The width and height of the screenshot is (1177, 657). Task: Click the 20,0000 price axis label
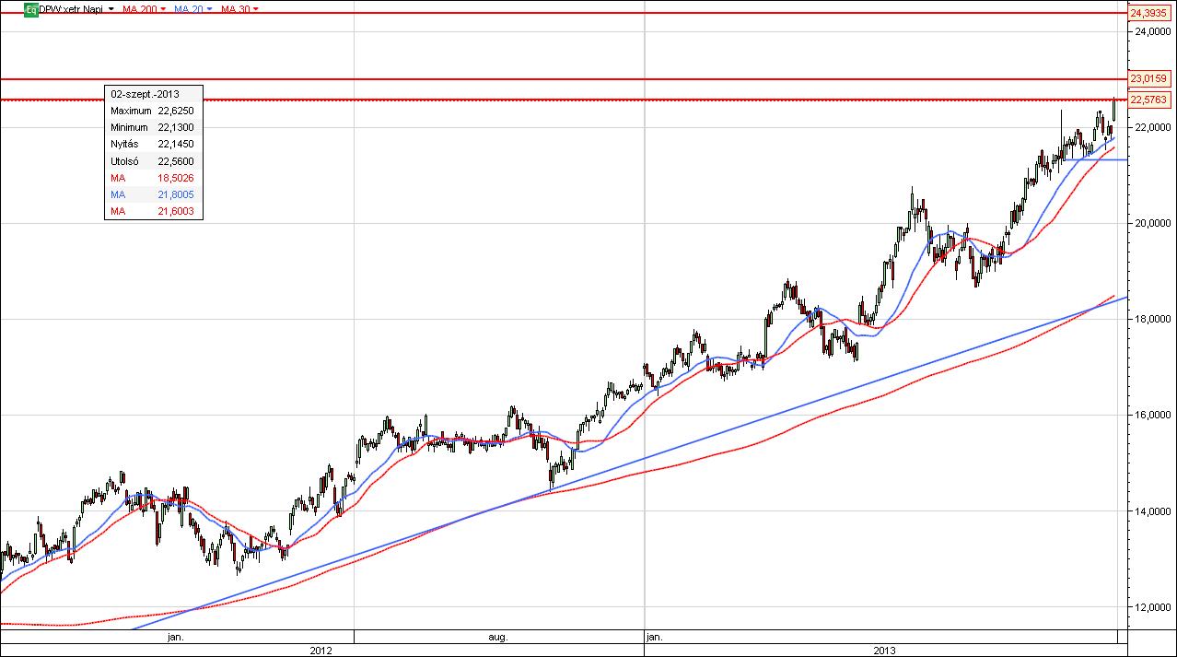coord(1152,223)
